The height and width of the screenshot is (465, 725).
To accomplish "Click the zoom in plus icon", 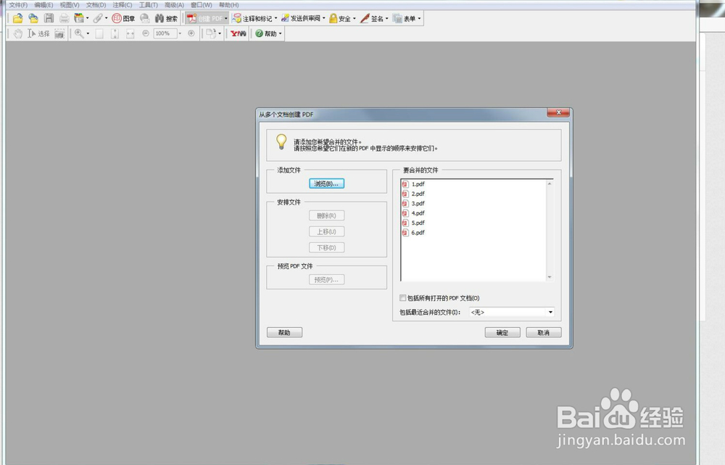I will pyautogui.click(x=191, y=33).
